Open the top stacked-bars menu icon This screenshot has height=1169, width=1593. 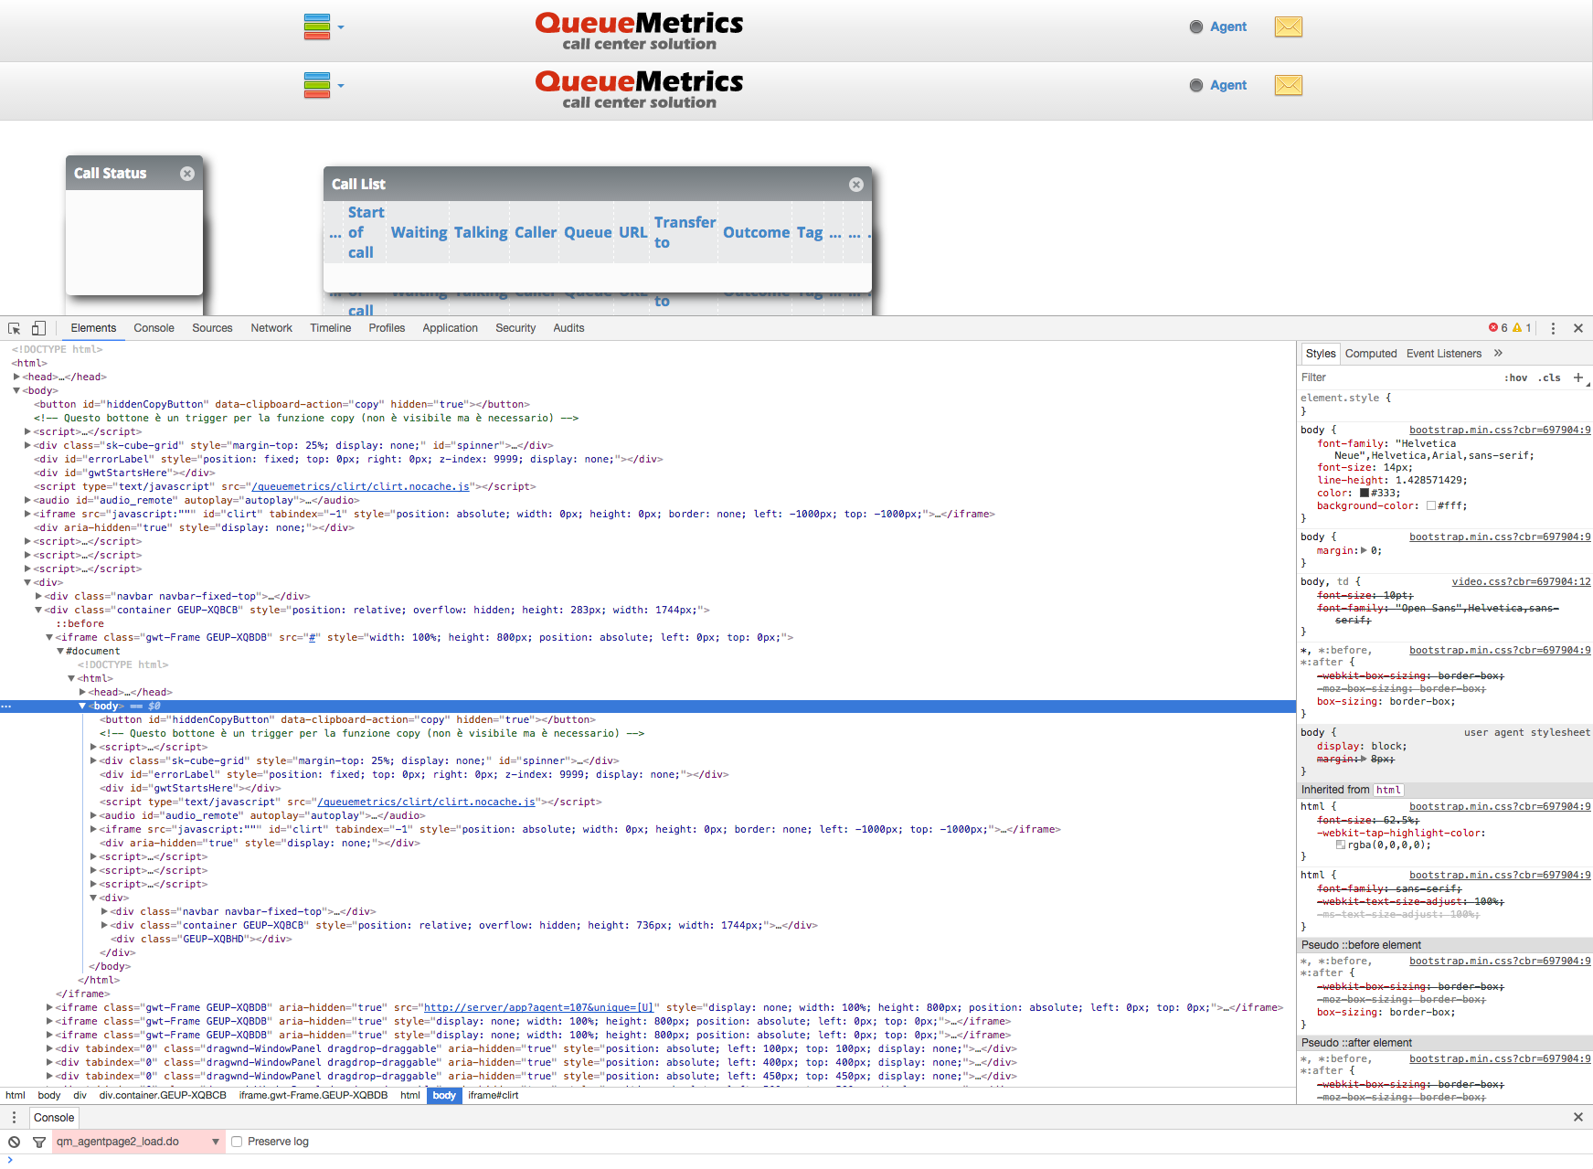(317, 27)
